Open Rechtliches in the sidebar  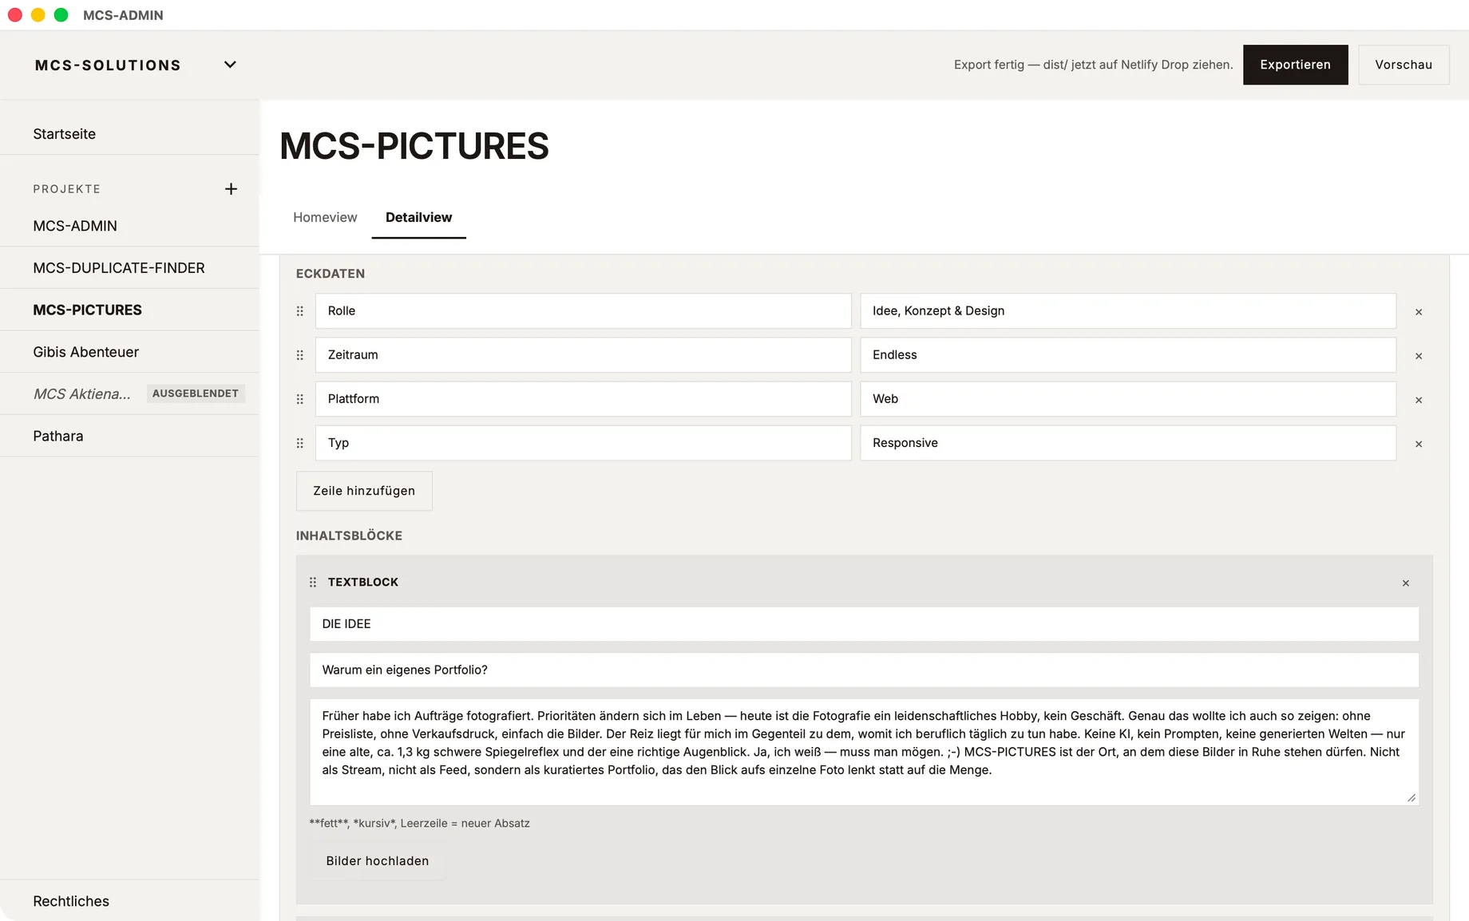click(129, 901)
